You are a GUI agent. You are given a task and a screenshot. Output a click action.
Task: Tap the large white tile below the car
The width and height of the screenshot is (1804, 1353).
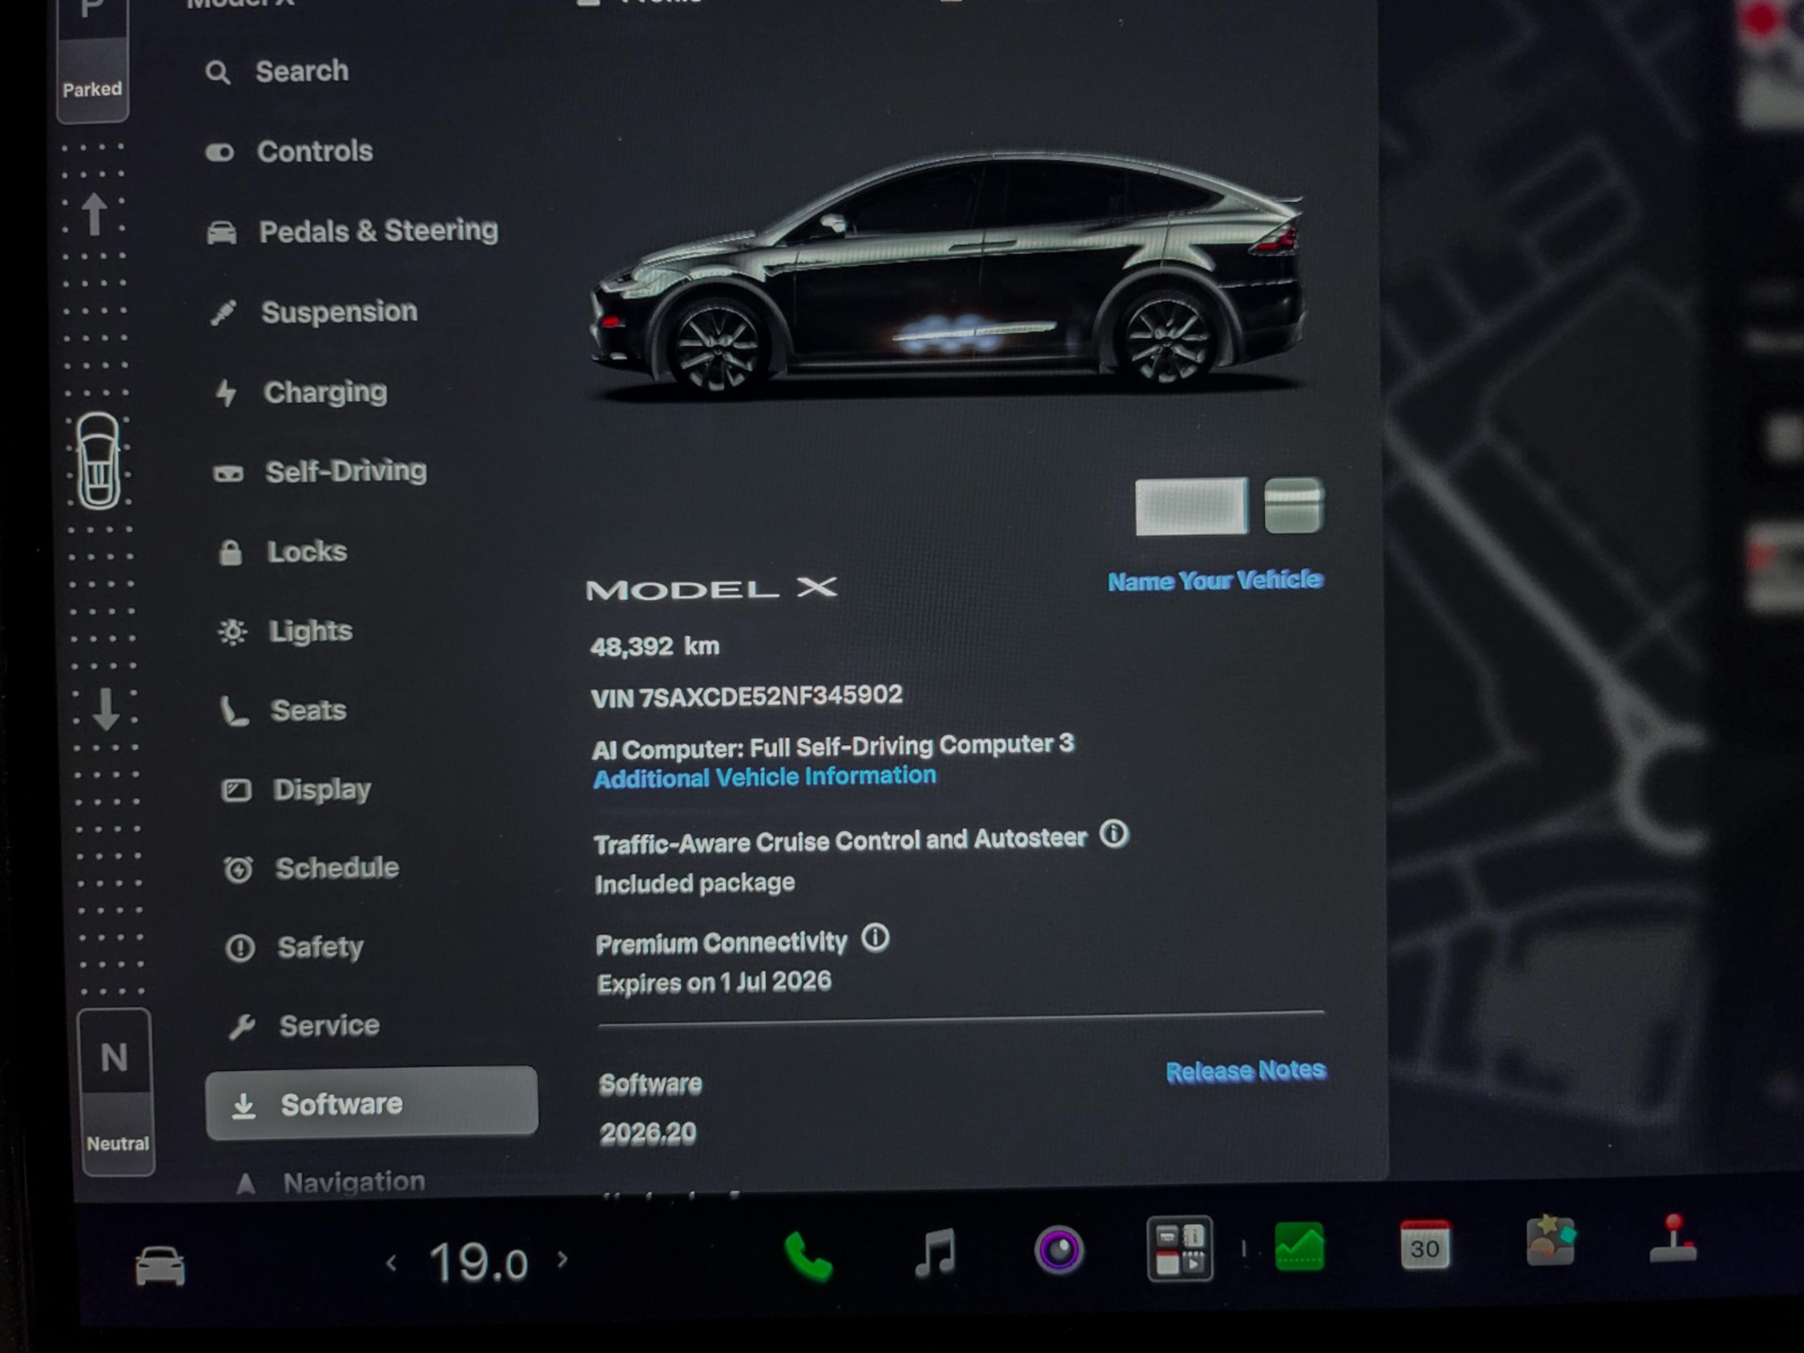click(1191, 506)
